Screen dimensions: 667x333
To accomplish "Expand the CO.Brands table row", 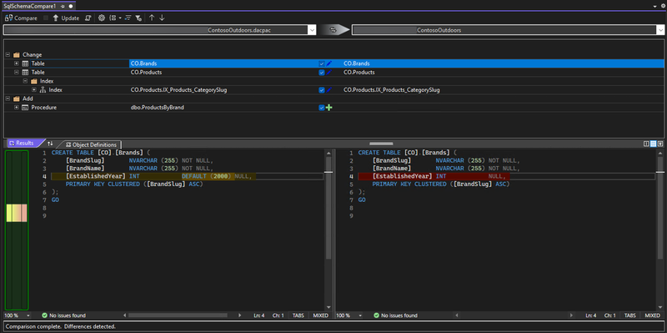I will 17,63.
